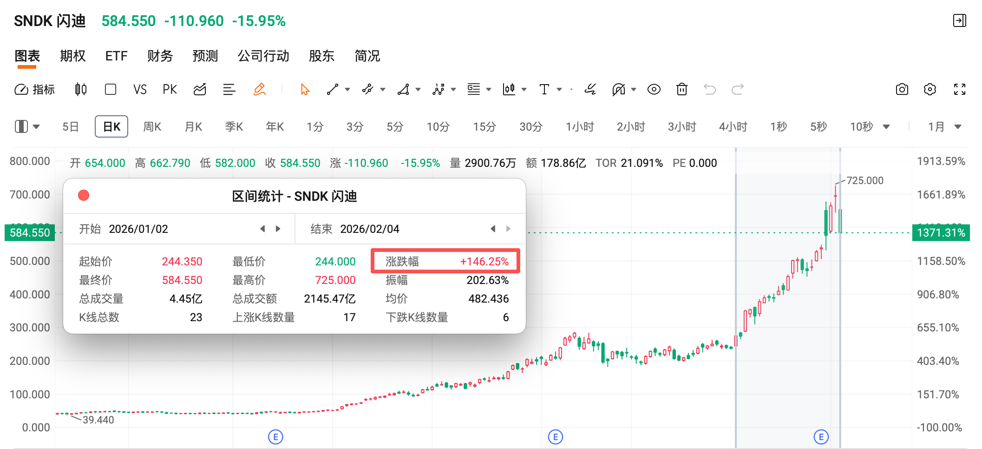
Task: Select the line segment drawing tool
Action: click(x=333, y=89)
